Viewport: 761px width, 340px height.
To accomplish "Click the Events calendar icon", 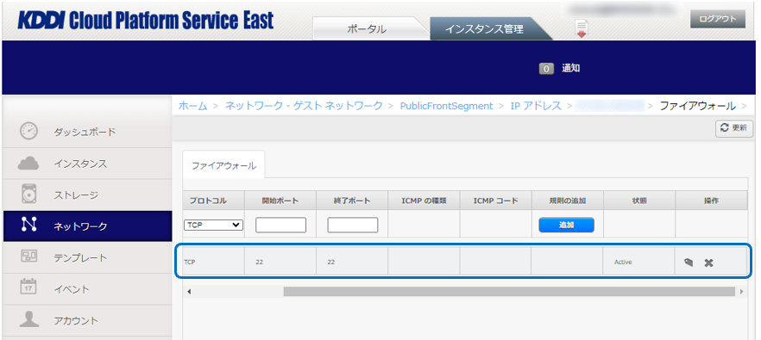I will (x=28, y=287).
